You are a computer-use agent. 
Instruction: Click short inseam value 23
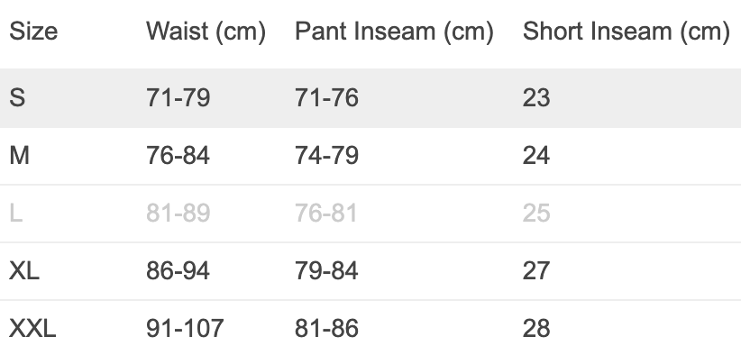(536, 97)
